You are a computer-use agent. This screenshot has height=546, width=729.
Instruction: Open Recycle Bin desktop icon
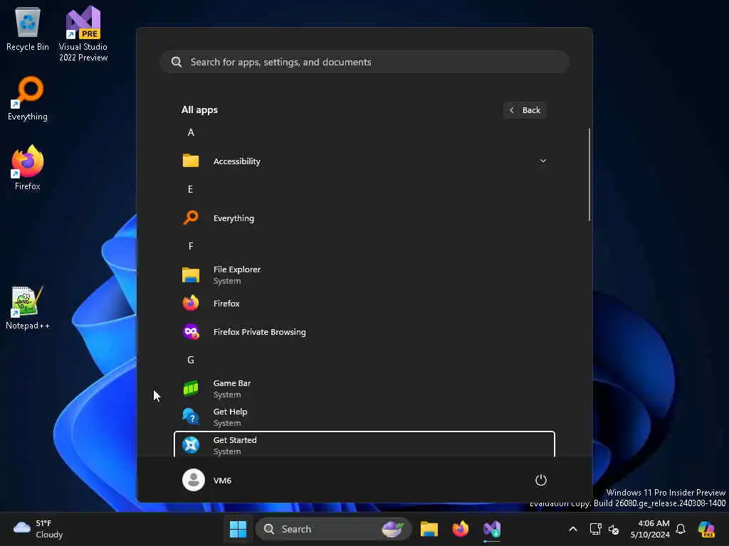pyautogui.click(x=28, y=28)
